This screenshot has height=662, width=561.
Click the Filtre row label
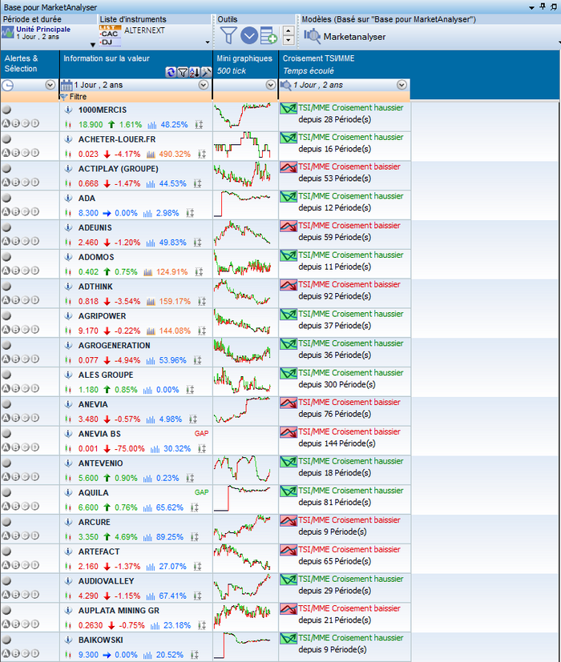pyautogui.click(x=78, y=97)
